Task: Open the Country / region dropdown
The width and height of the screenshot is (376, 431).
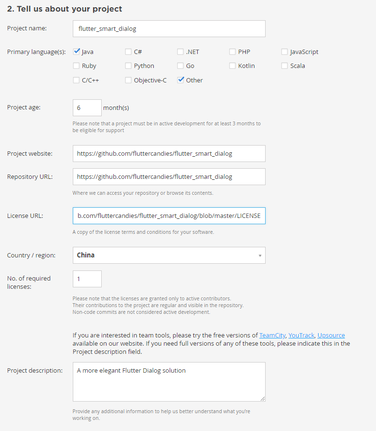Action: click(x=169, y=256)
